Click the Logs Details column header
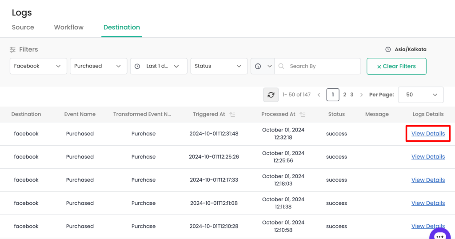Image resolution: width=455 pixels, height=239 pixels. click(428, 114)
